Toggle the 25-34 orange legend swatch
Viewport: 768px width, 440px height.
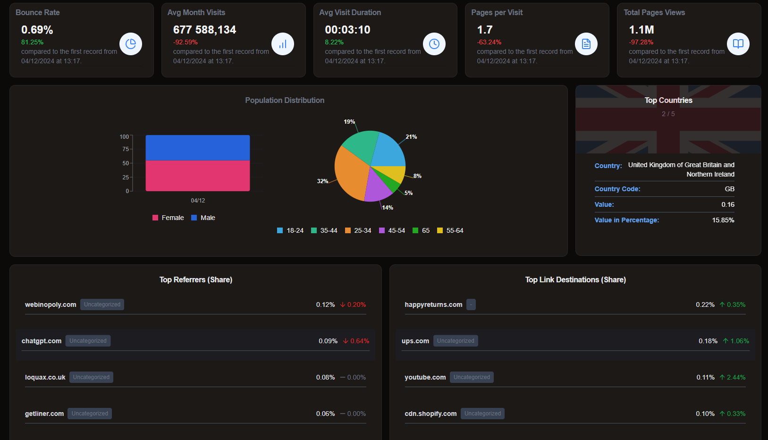tap(348, 230)
